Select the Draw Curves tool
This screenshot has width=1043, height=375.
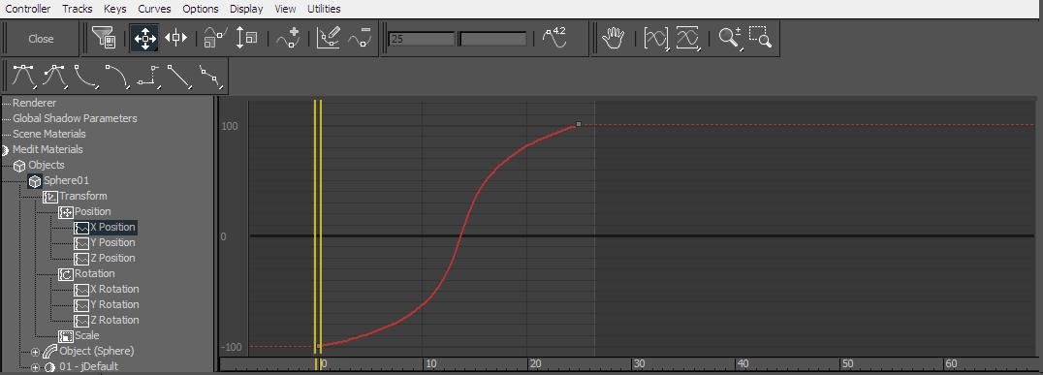coord(328,39)
